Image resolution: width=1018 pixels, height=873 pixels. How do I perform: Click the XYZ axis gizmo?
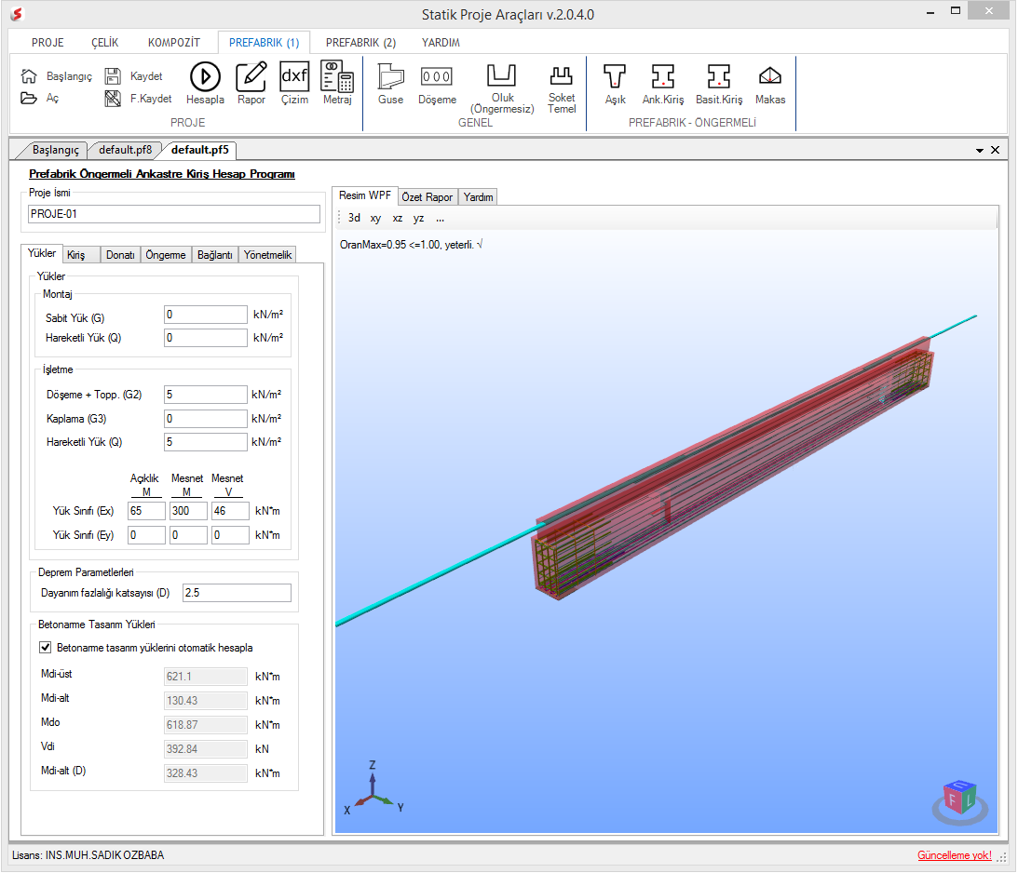373,788
